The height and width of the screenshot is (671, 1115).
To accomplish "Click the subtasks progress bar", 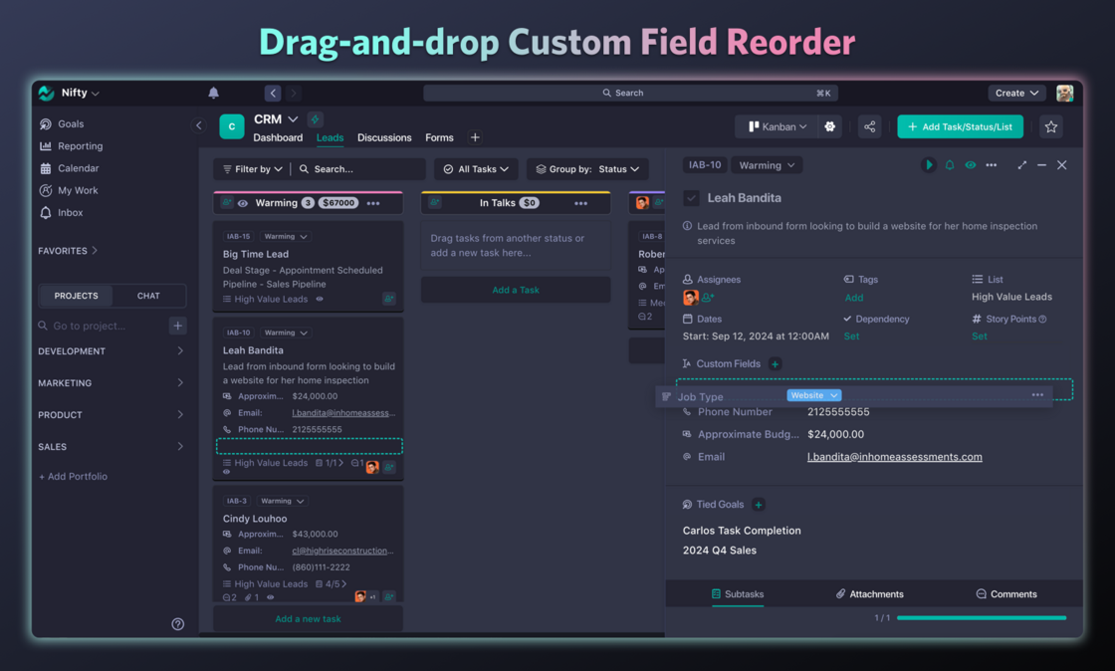I will pyautogui.click(x=981, y=618).
